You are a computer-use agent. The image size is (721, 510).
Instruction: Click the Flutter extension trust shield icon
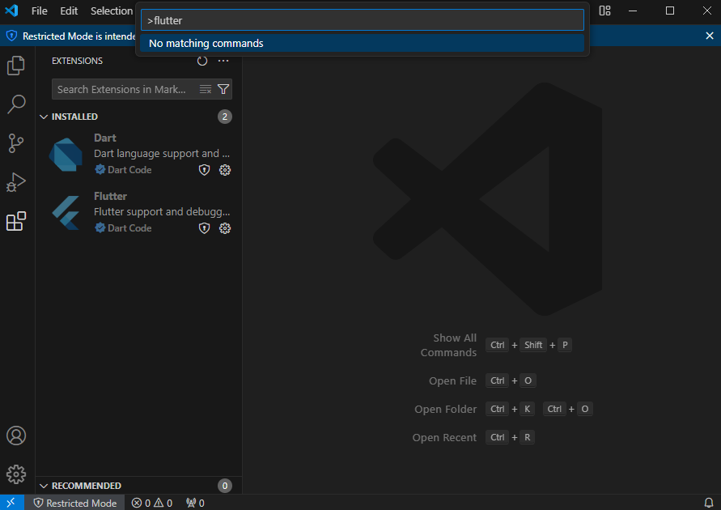204,228
